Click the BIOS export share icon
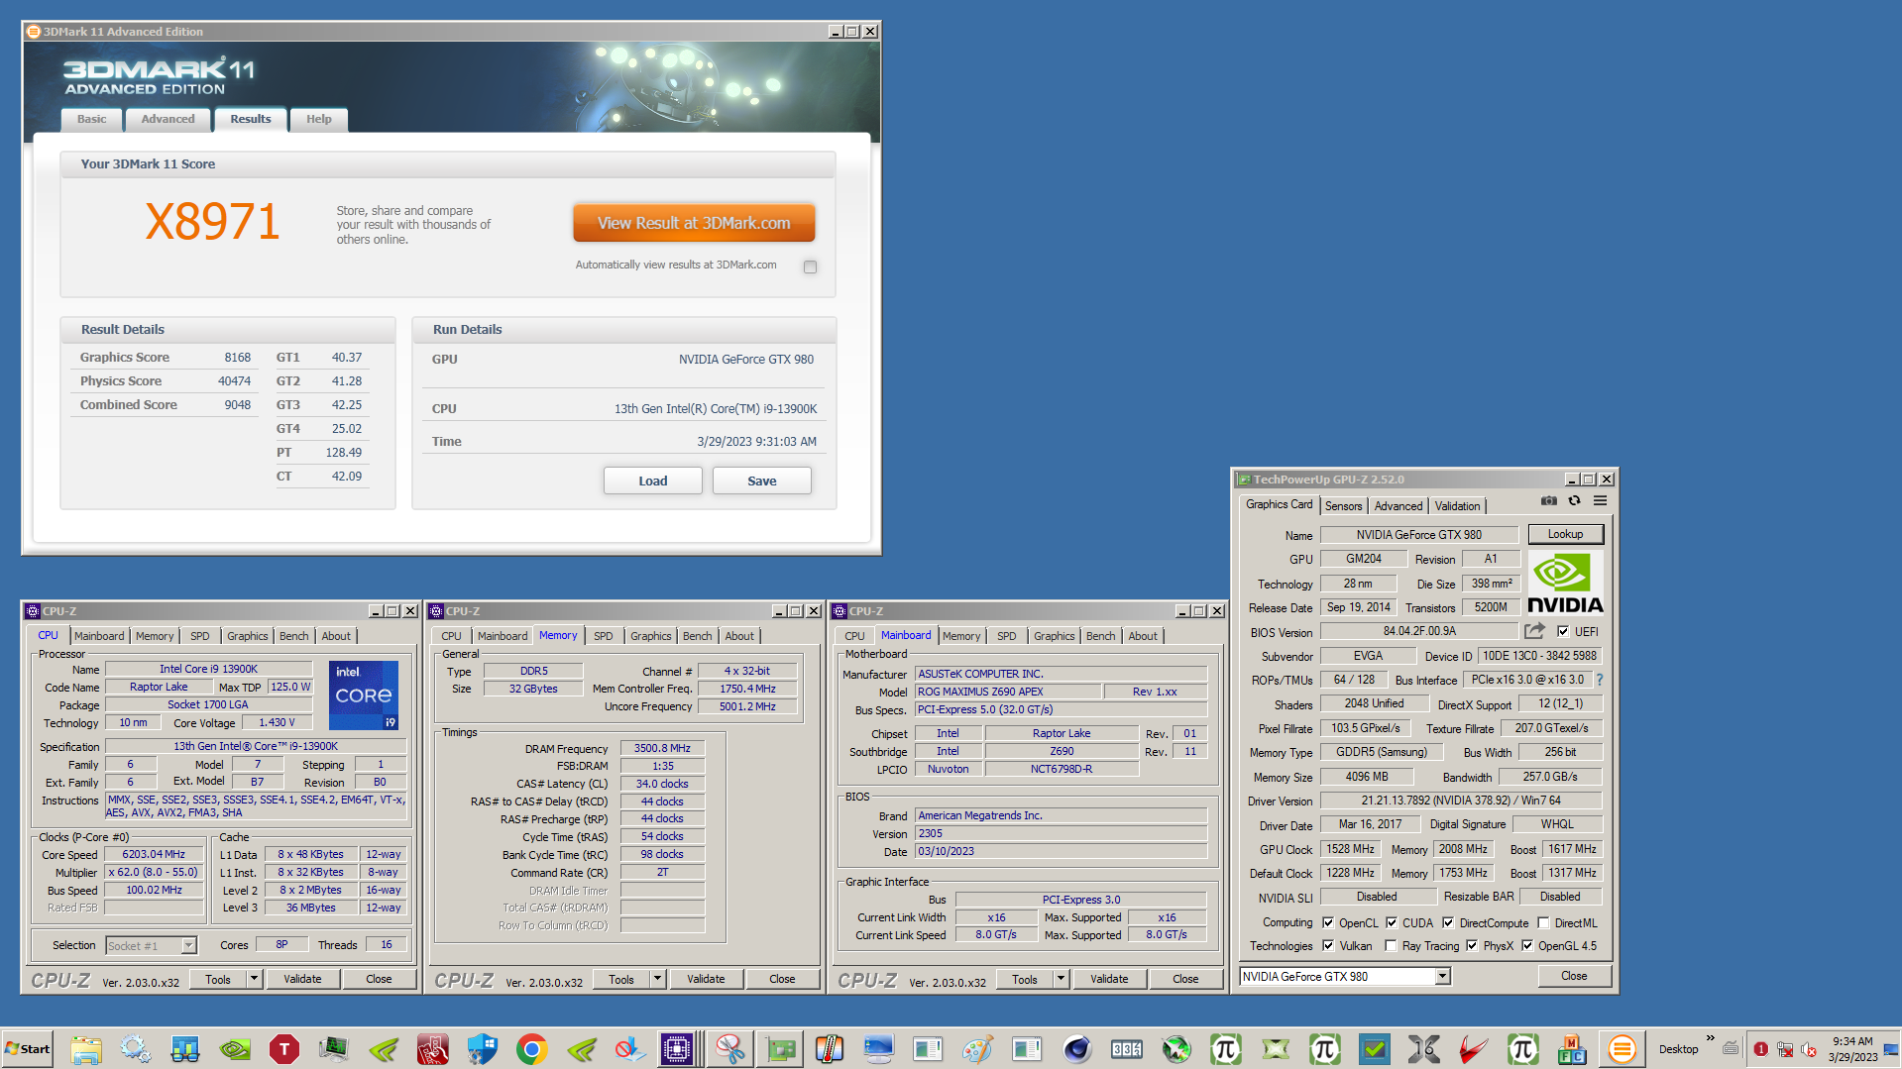This screenshot has height=1069, width=1902. tap(1534, 631)
